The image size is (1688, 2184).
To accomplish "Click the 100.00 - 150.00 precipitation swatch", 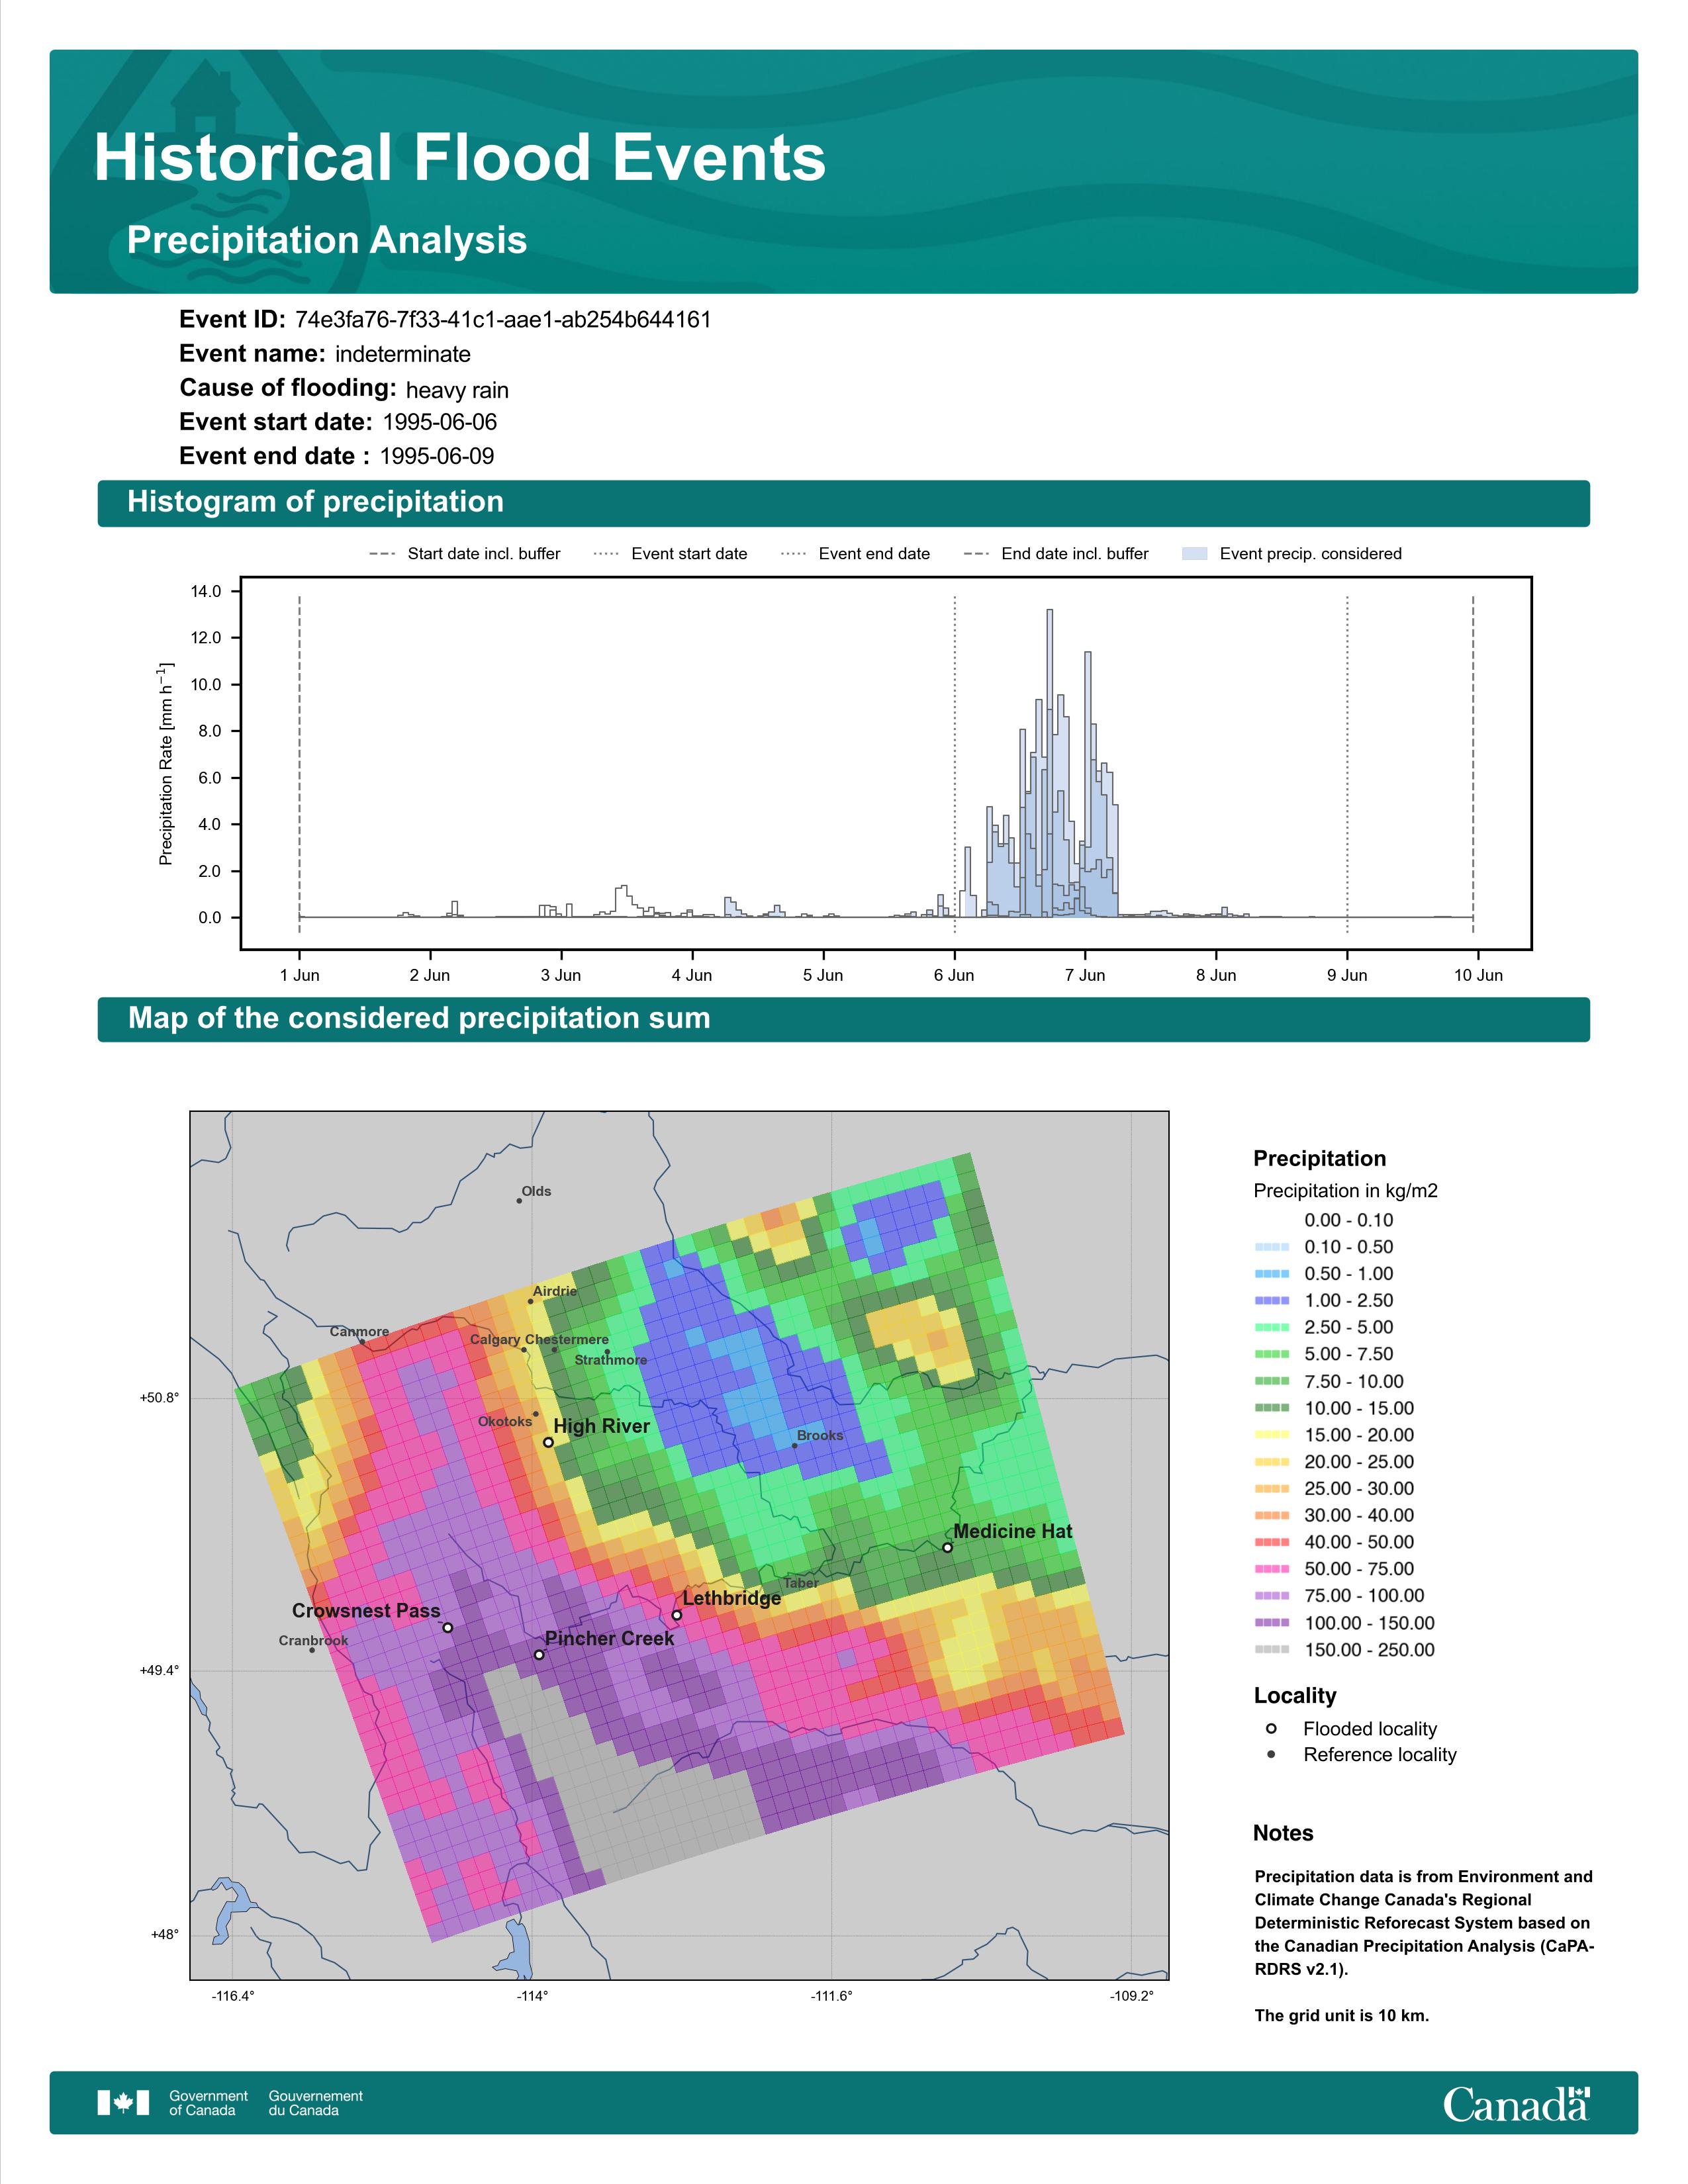I will (x=1272, y=1623).
